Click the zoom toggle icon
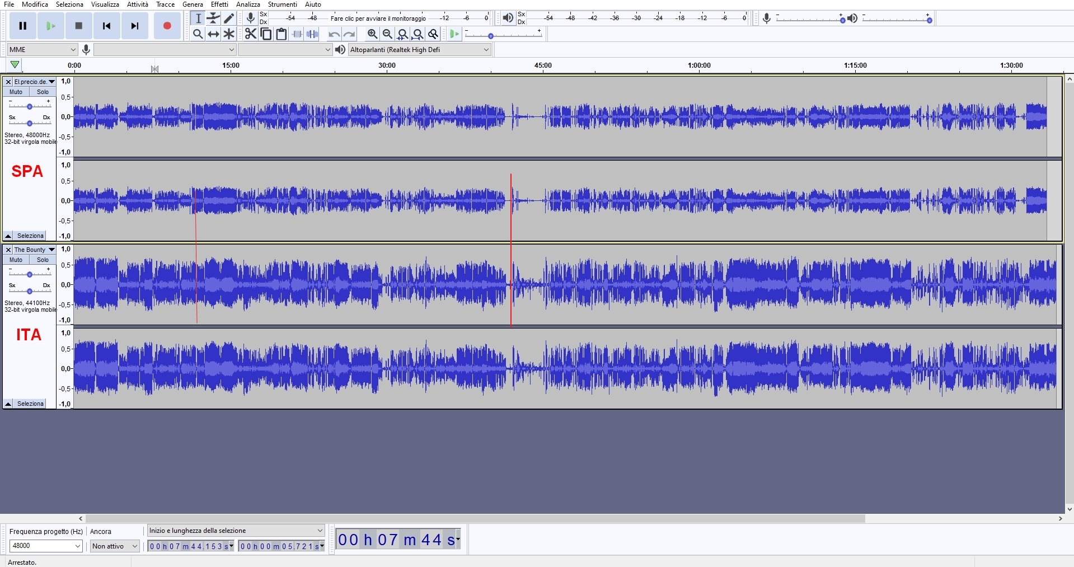This screenshot has height=567, width=1074. coord(433,34)
